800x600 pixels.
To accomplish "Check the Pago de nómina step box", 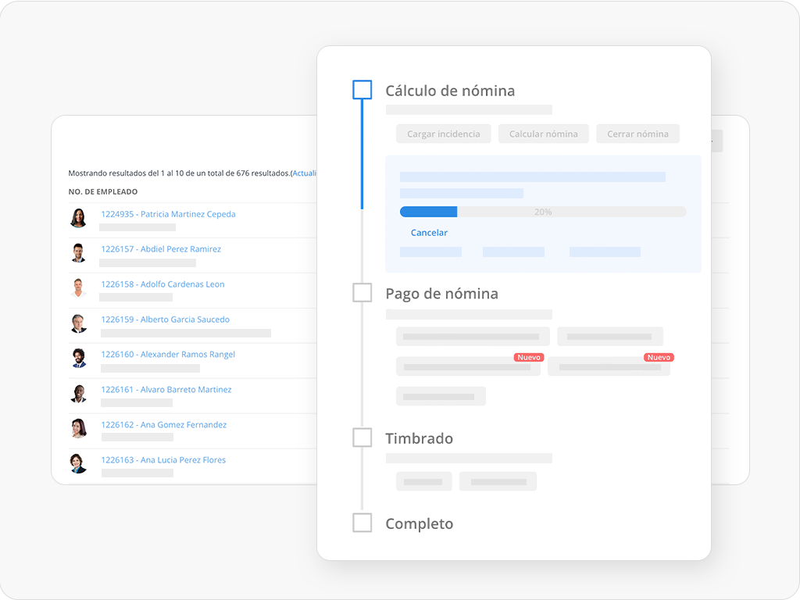I will pyautogui.click(x=362, y=293).
